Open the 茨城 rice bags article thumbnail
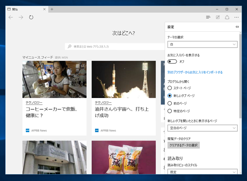Image resolution: width=247 pixels, height=181 pixels. coord(123,158)
